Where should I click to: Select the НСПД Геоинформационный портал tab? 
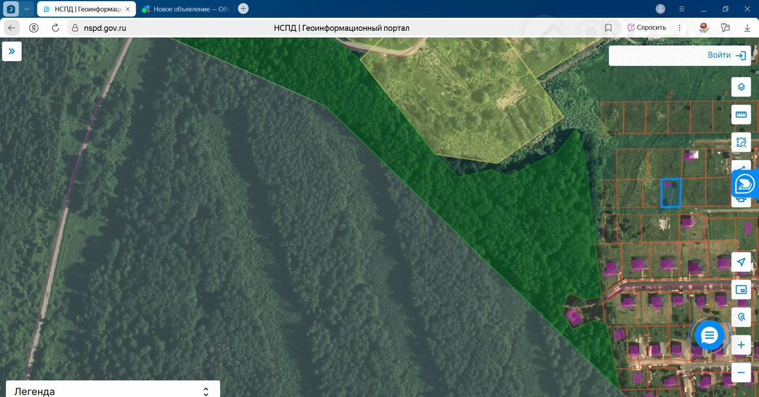click(83, 9)
